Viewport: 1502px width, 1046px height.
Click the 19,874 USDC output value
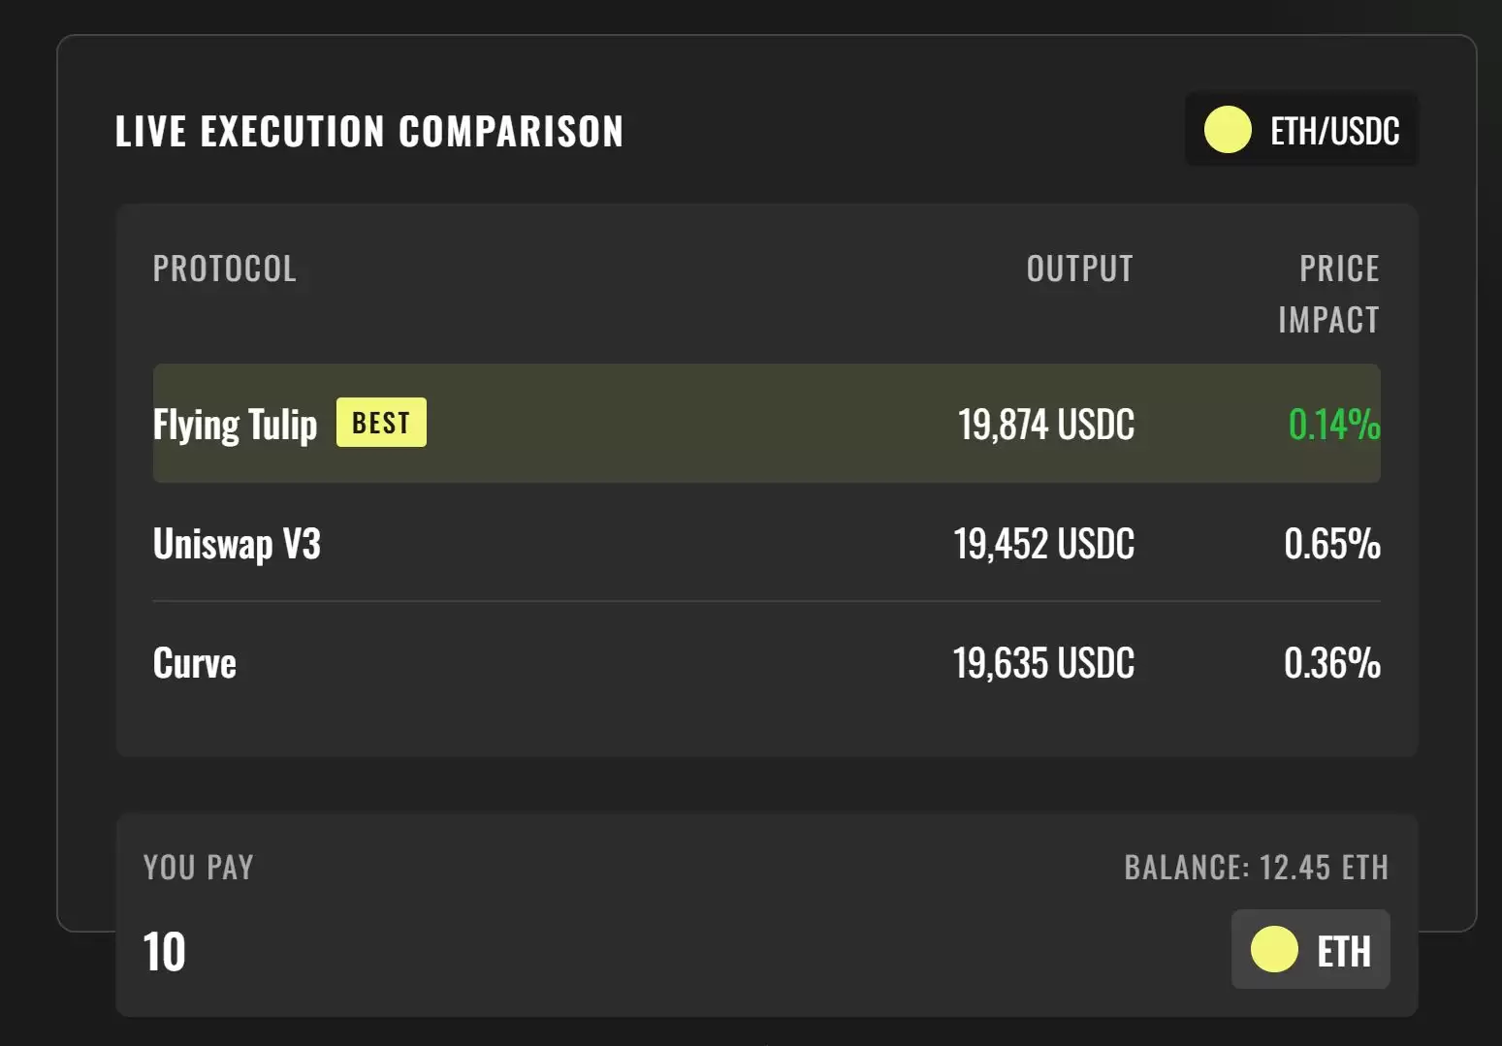pyautogui.click(x=1045, y=425)
